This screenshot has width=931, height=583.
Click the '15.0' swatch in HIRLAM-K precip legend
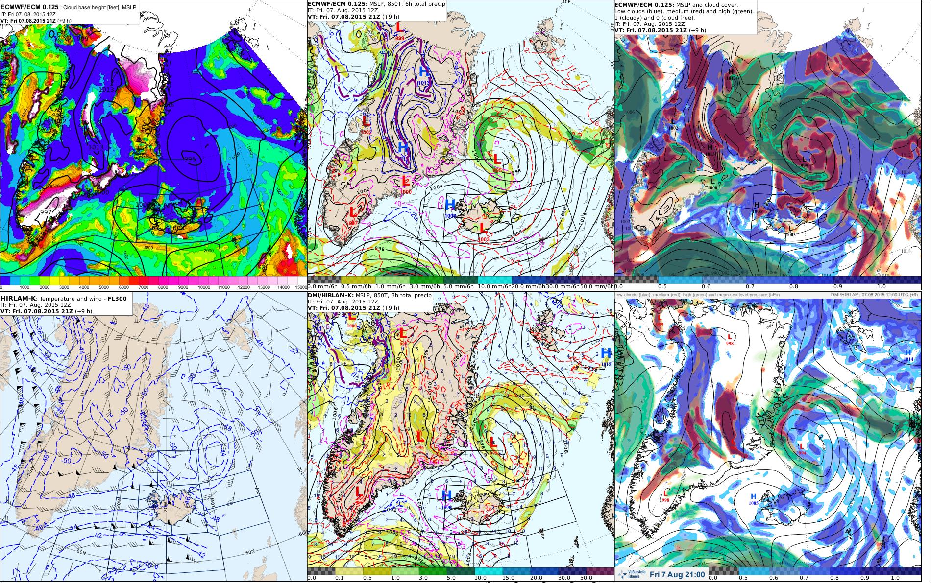(x=516, y=571)
